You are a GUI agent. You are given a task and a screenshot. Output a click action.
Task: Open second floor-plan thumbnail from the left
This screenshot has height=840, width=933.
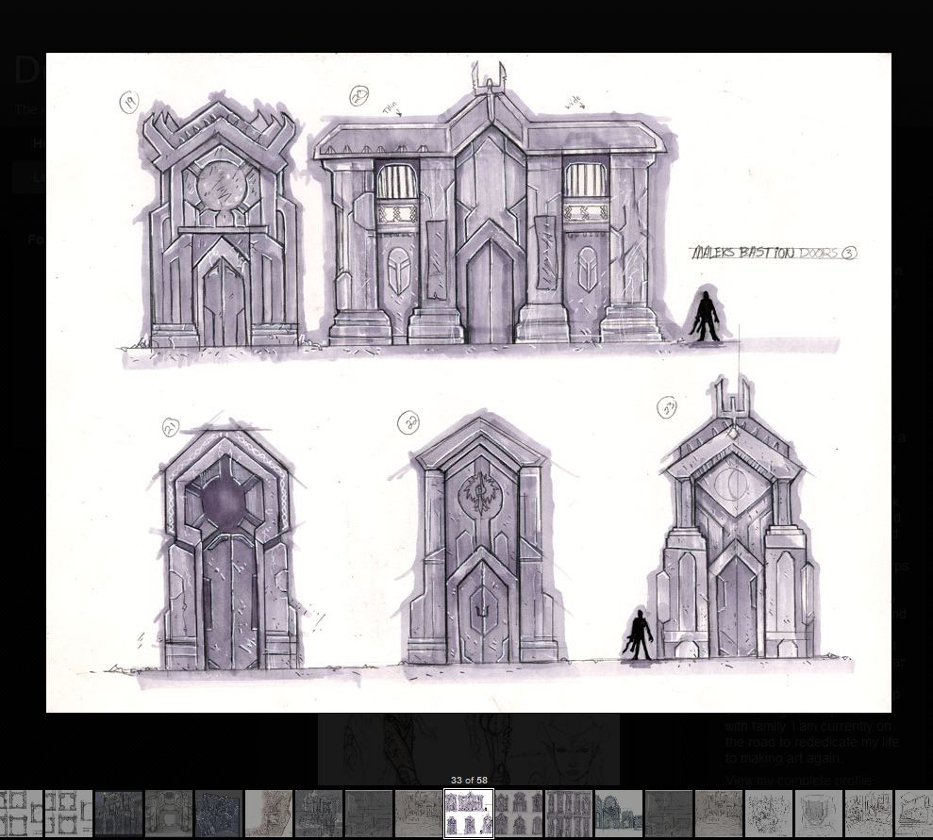[69, 814]
